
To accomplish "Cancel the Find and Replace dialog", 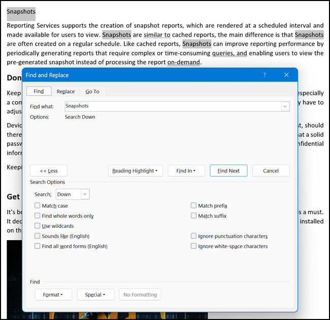I will tap(271, 170).
